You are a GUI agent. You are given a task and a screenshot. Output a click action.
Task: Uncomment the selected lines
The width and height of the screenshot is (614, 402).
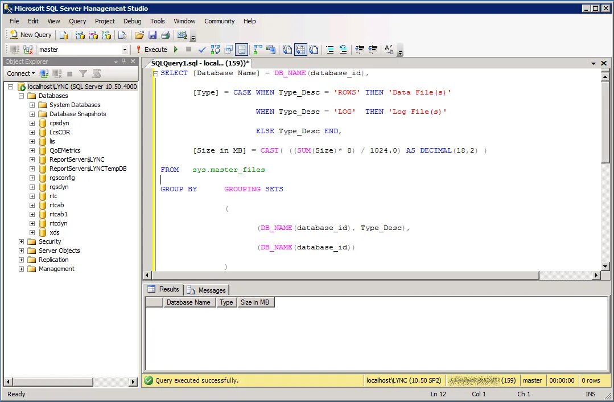click(x=343, y=50)
